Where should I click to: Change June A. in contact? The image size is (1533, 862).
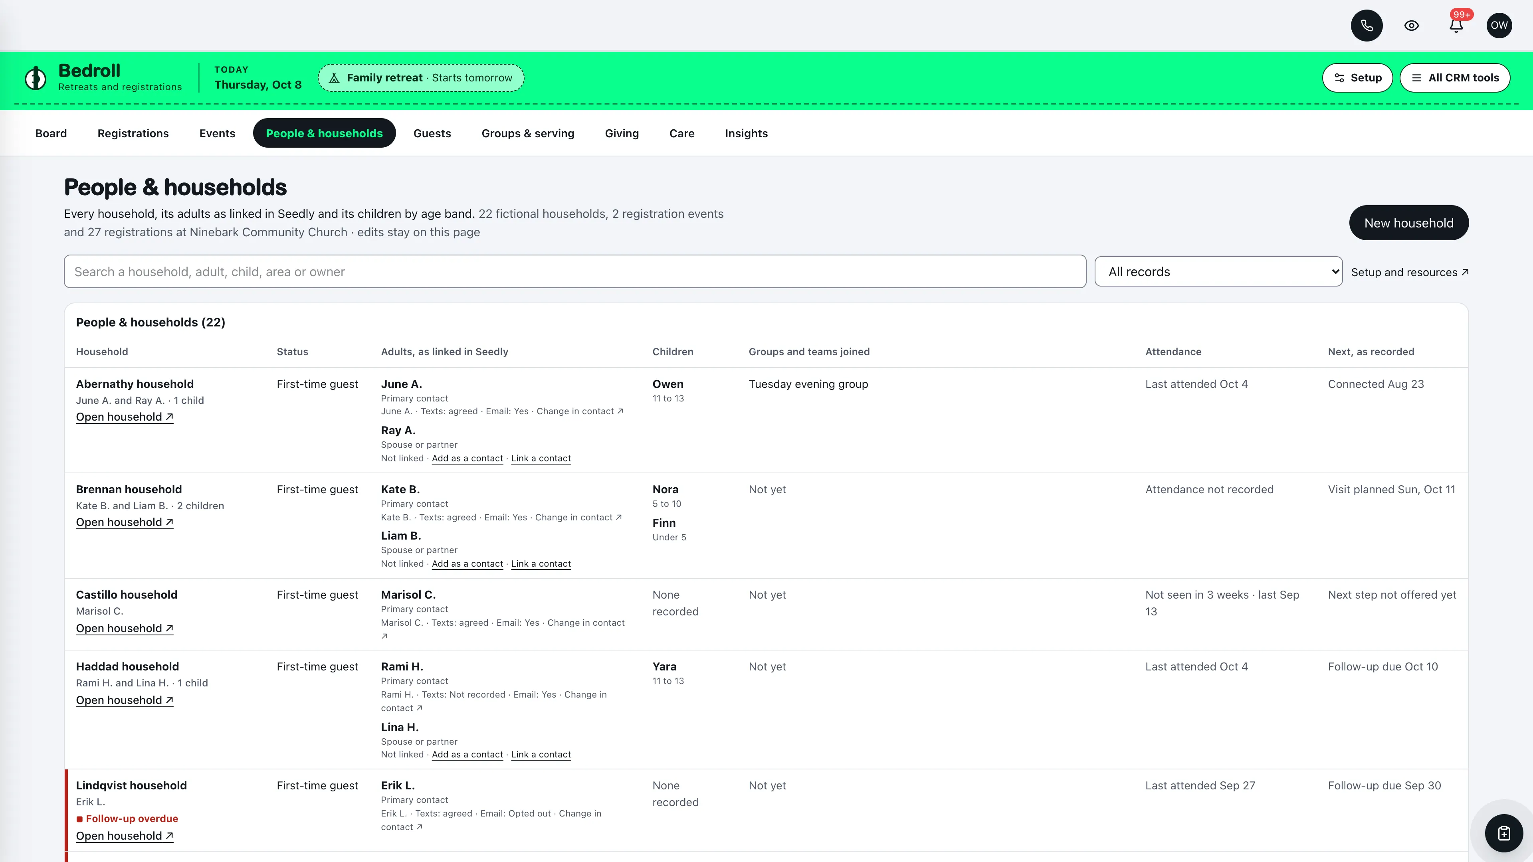580,412
